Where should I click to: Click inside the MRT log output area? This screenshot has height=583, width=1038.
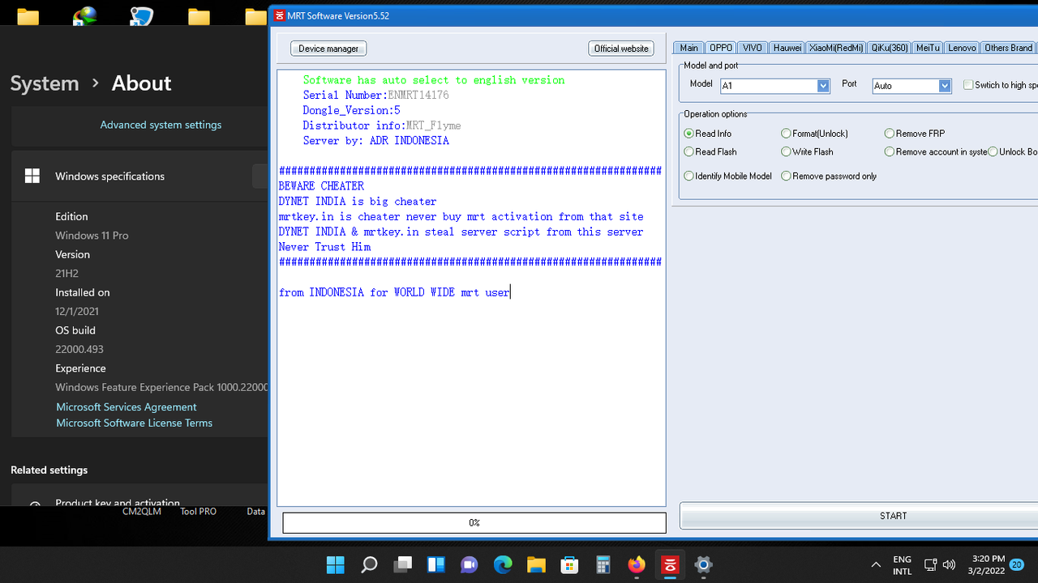click(x=470, y=364)
